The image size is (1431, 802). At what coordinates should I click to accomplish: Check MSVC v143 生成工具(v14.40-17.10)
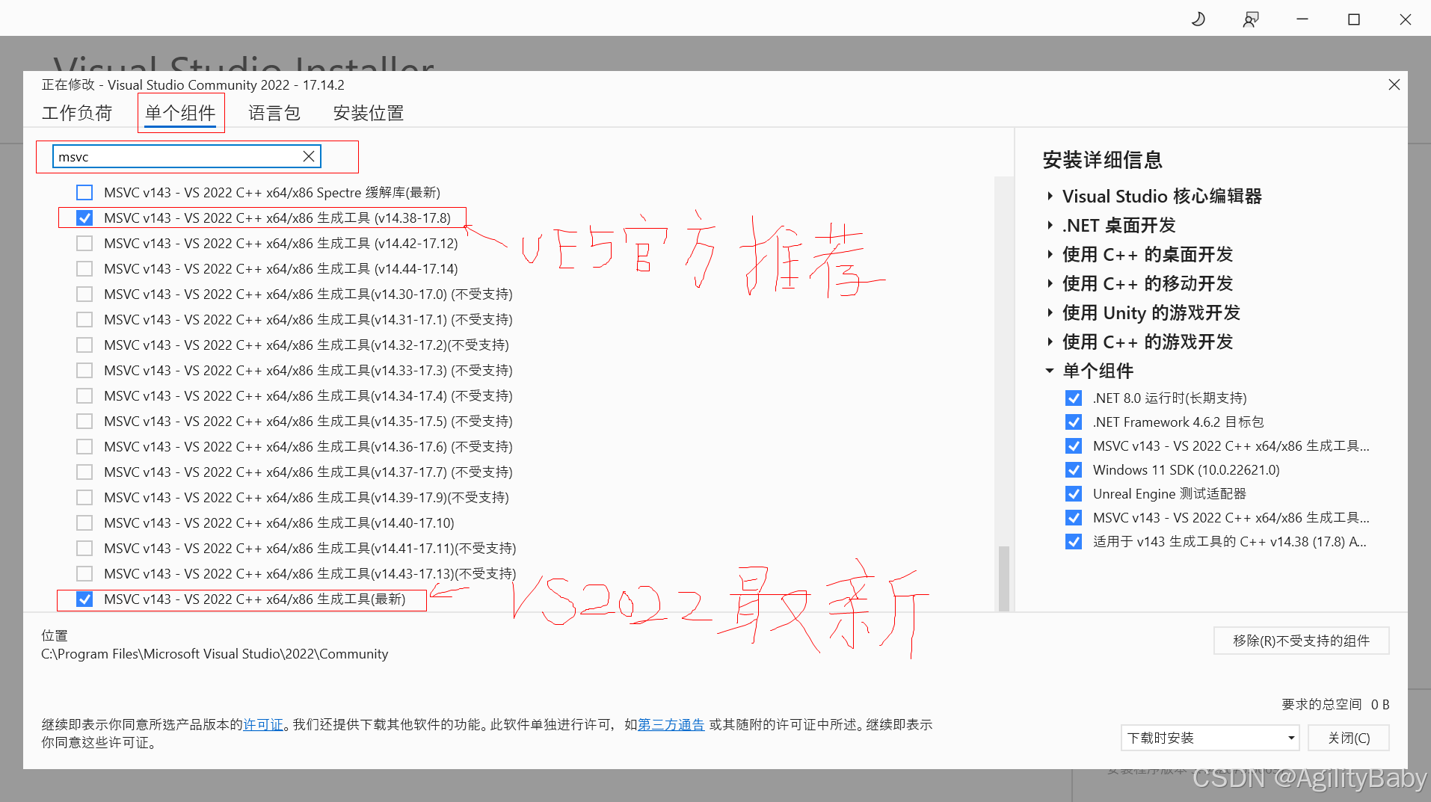click(84, 523)
